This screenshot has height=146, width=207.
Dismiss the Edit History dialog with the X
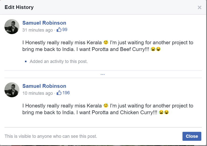point(200,7)
